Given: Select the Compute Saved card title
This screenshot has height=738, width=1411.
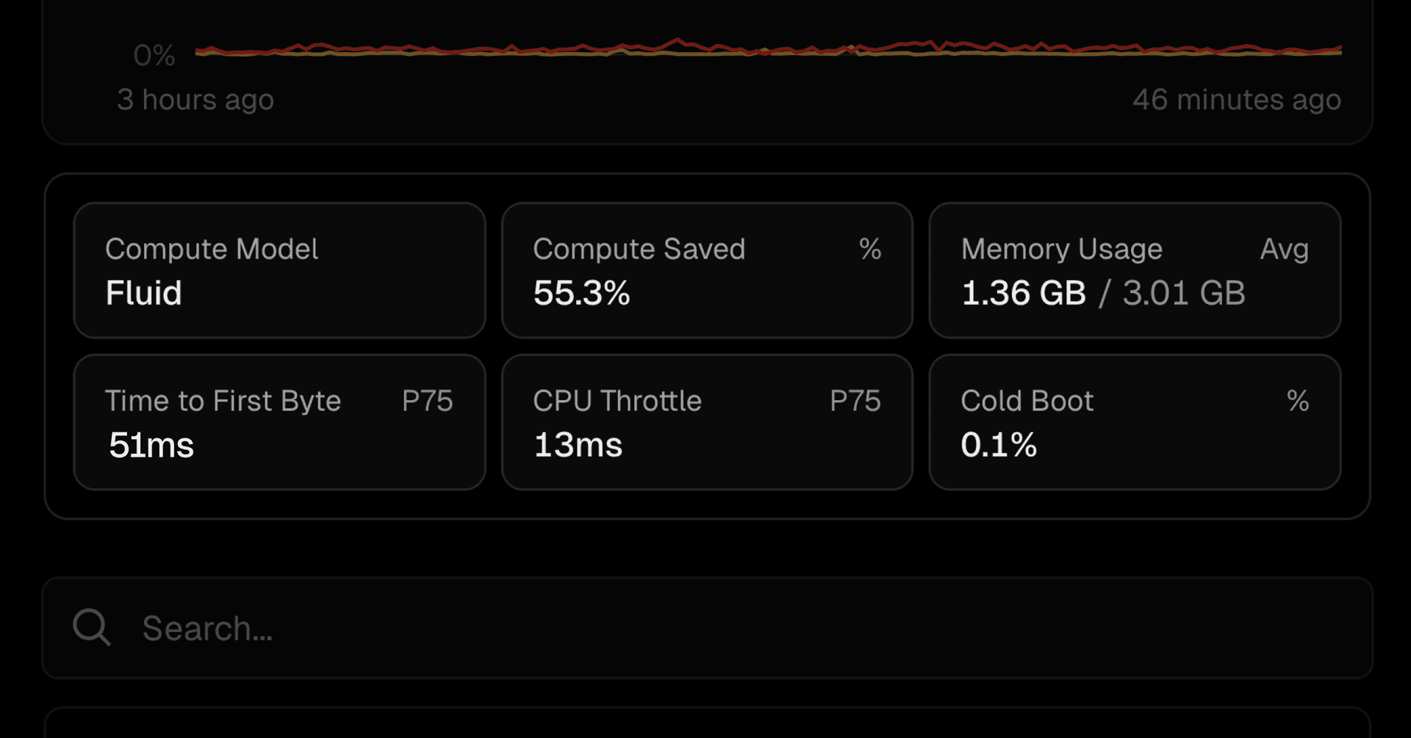Looking at the screenshot, I should click(639, 249).
